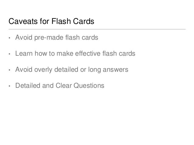Screen dimensions: 194x145
Task: Select the 'Avoid overly detailed or long answers' bullet
Action: (72, 70)
